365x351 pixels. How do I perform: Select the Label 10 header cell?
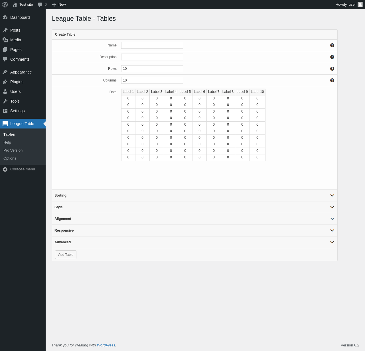(257, 92)
